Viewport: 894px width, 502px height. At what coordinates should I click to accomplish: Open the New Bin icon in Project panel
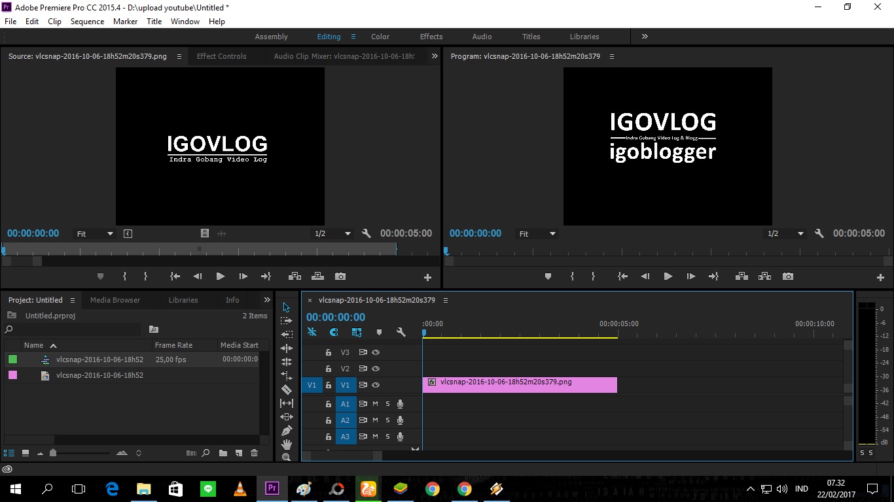pyautogui.click(x=223, y=452)
